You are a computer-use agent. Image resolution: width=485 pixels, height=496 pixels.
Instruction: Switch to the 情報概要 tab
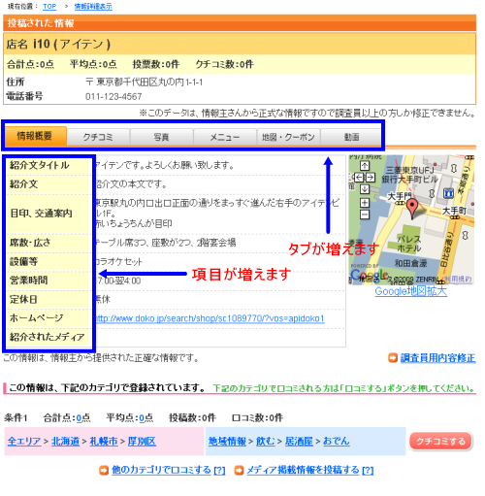[35, 136]
